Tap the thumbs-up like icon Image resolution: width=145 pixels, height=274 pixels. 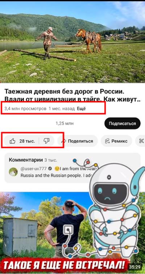pyautogui.click(x=12, y=141)
